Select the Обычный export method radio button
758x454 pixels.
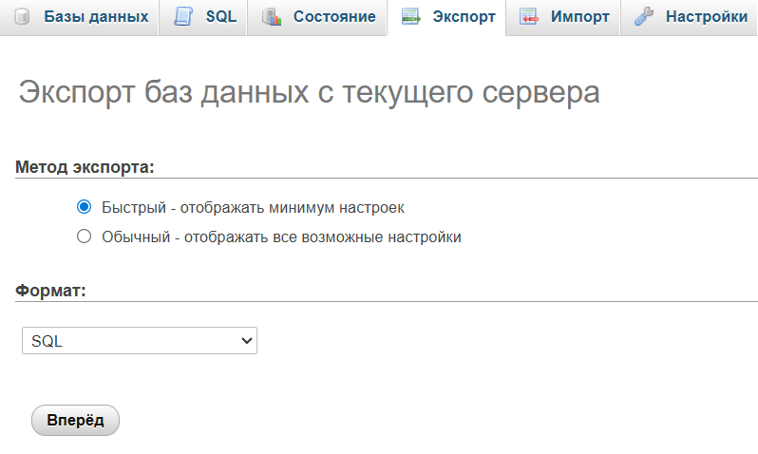tap(84, 237)
